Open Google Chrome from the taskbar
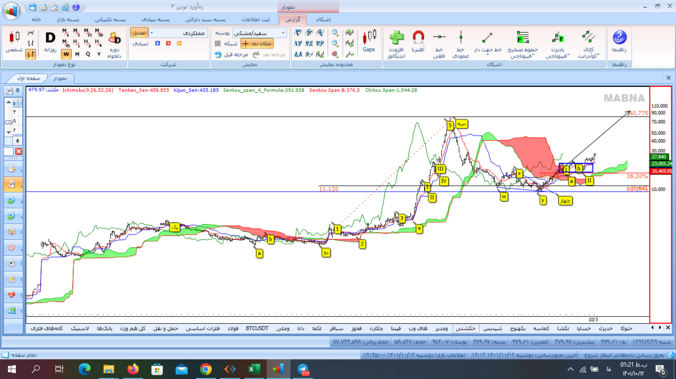Viewport: 676px width, 379px height. tap(206, 369)
